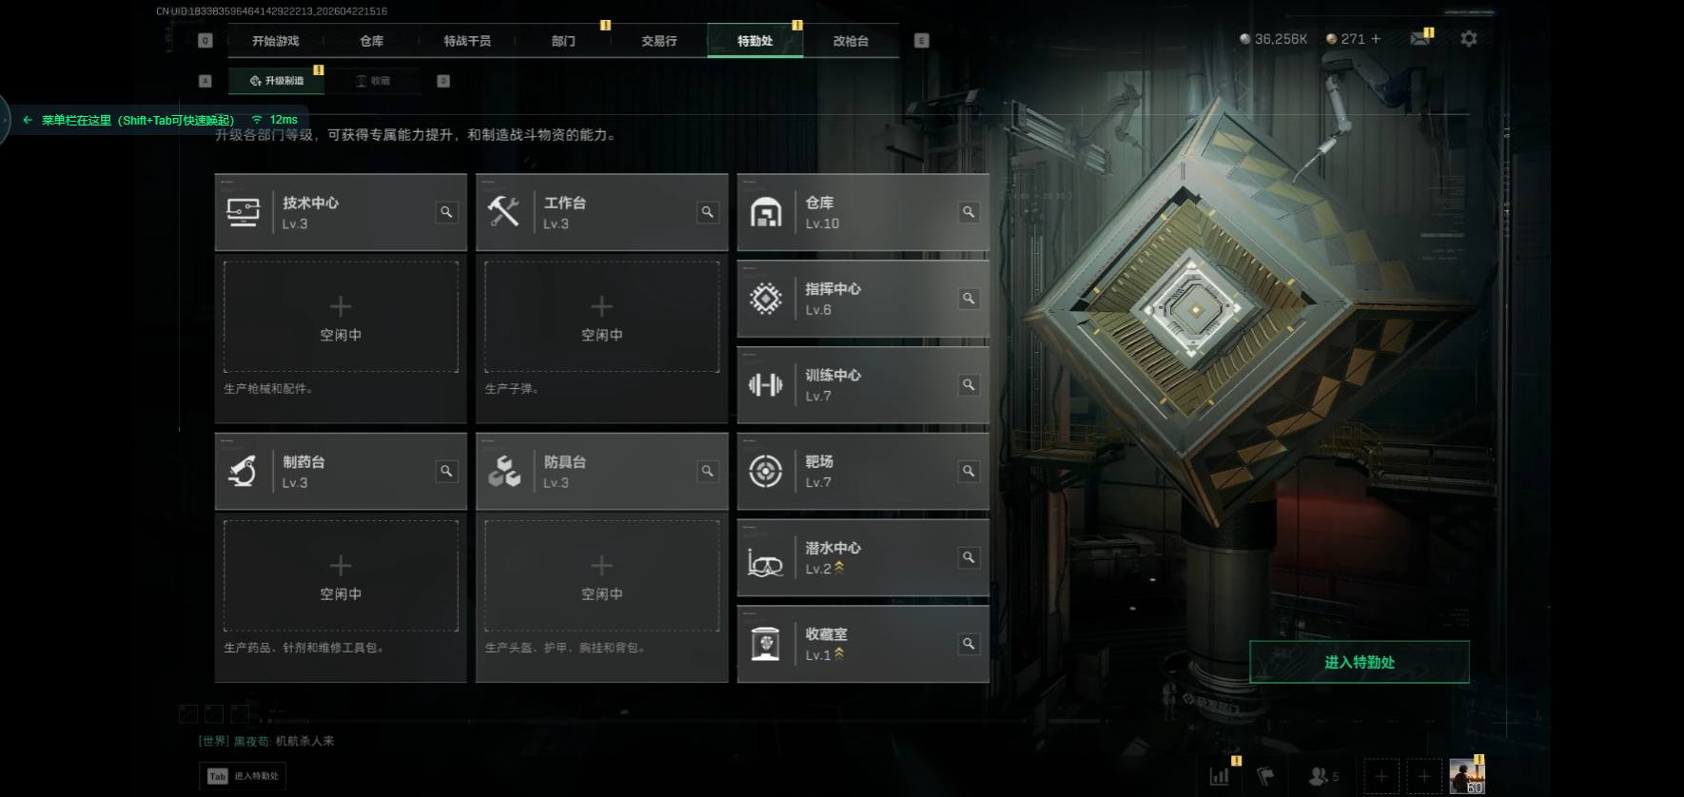The height and width of the screenshot is (797, 1684).
Task: Click the empty 防具台 空闲中 slot
Action: click(601, 575)
